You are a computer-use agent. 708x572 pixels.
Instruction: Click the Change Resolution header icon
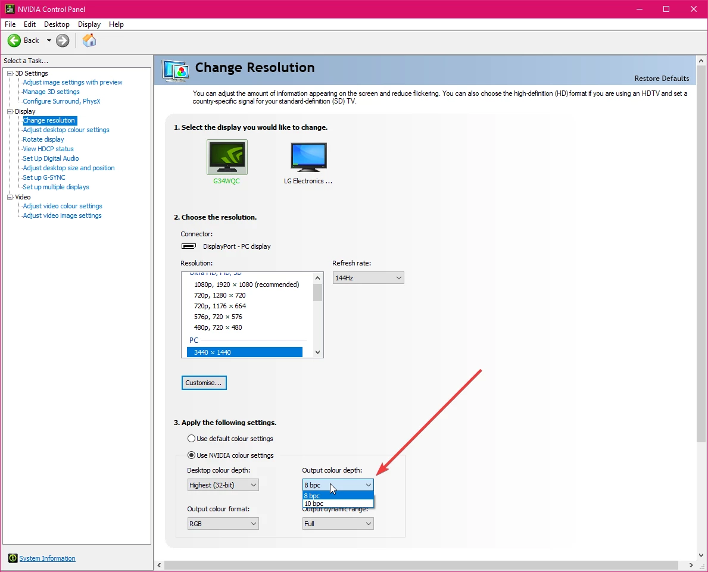tap(175, 70)
